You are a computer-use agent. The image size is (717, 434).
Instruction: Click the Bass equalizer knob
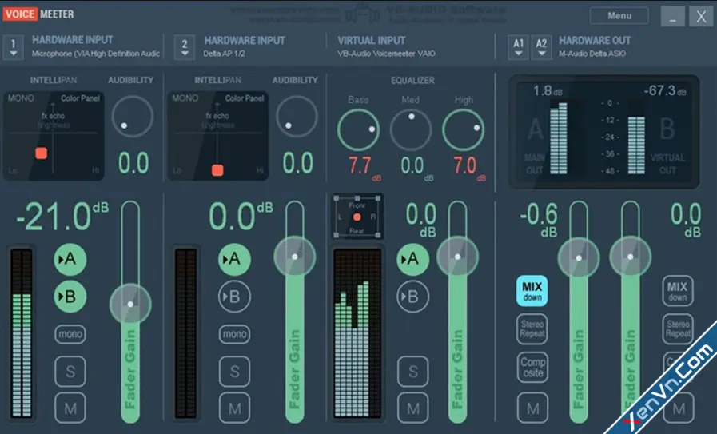(358, 129)
